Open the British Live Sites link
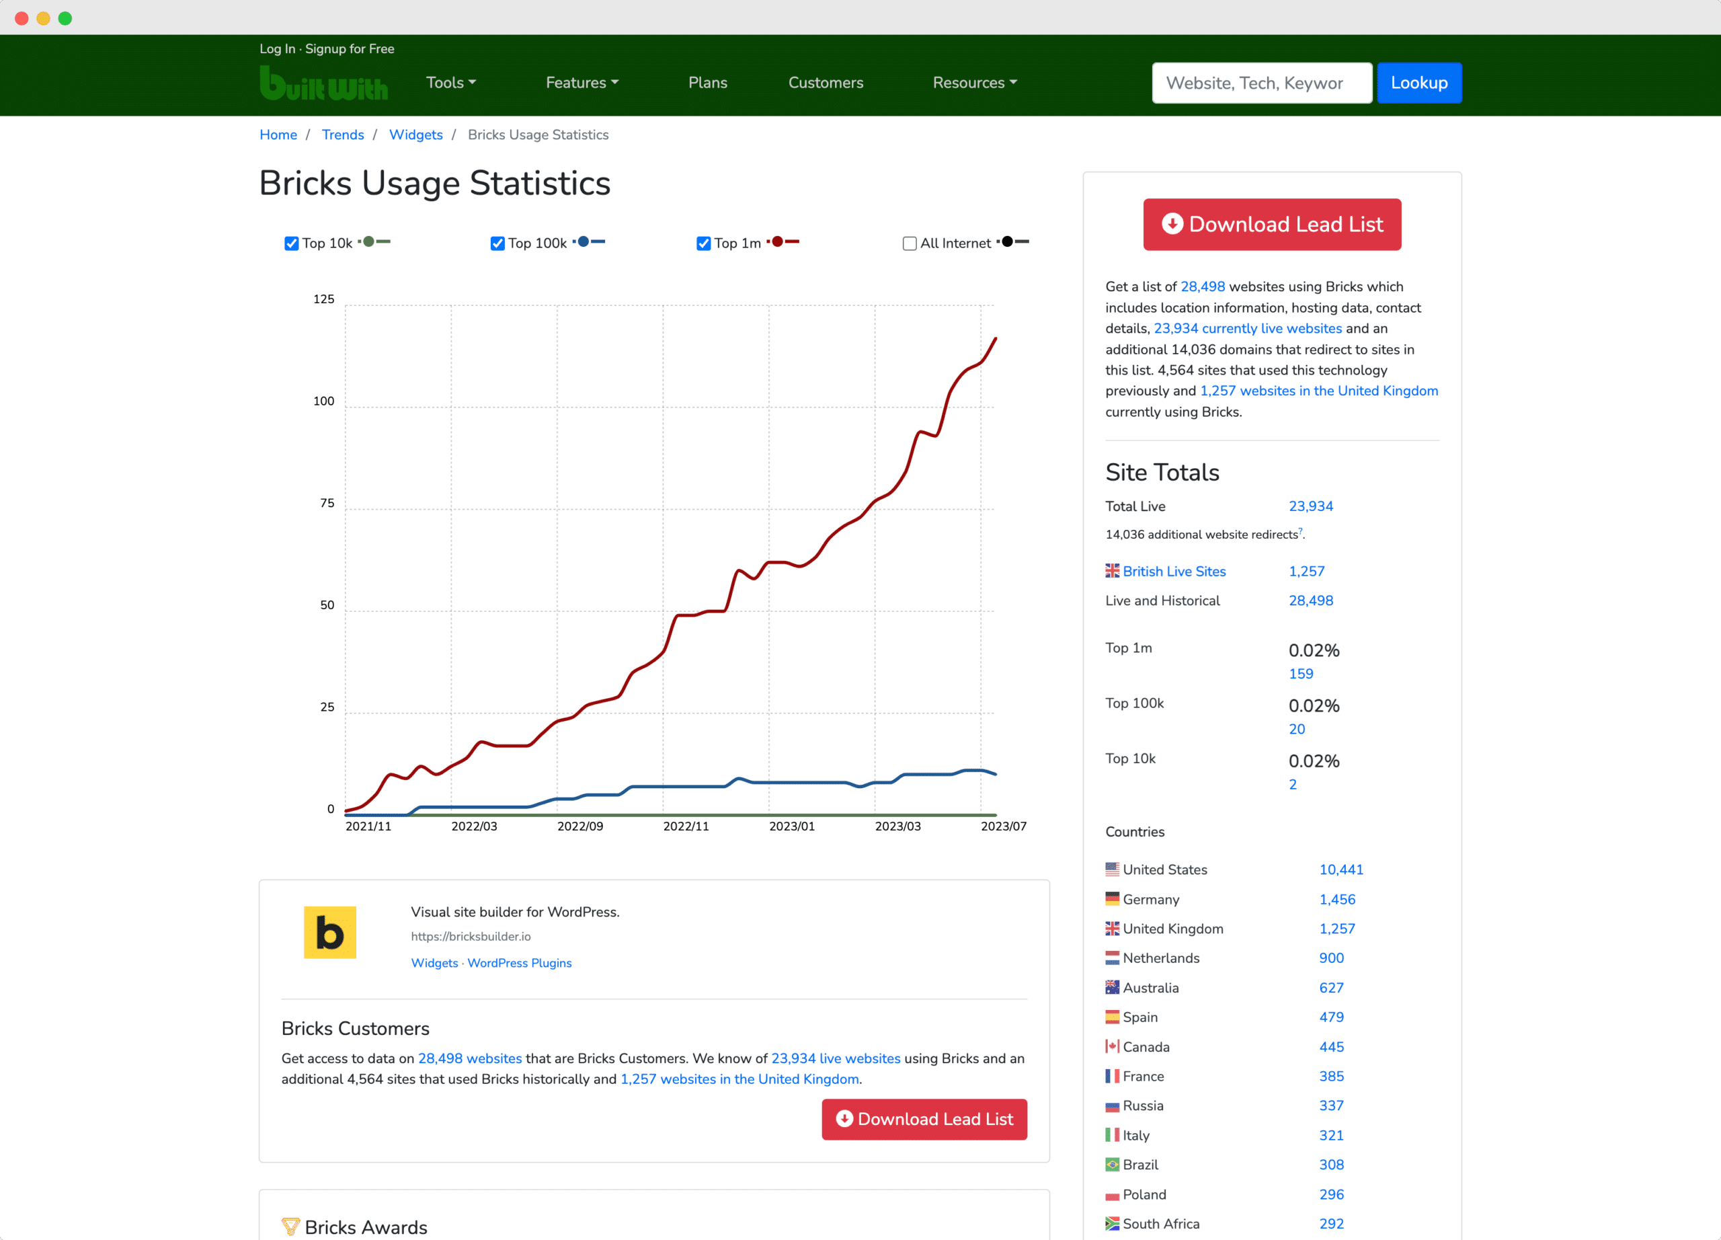The width and height of the screenshot is (1721, 1240). tap(1174, 571)
